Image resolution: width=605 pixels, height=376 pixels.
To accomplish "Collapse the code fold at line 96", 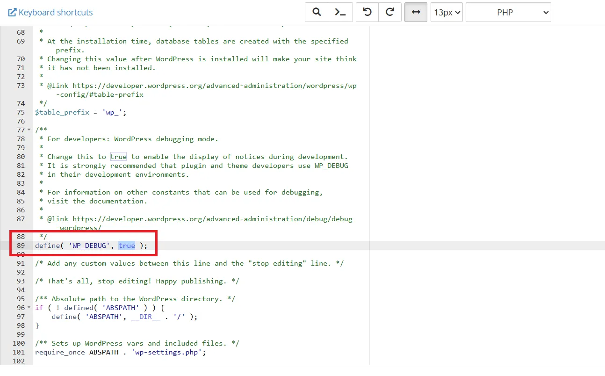I will pos(29,308).
